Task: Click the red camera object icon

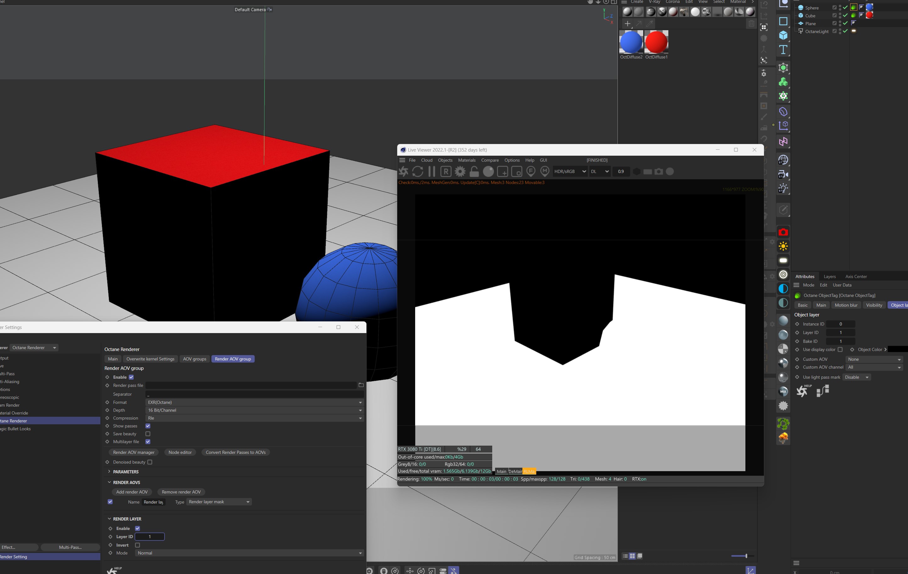Action: (783, 232)
